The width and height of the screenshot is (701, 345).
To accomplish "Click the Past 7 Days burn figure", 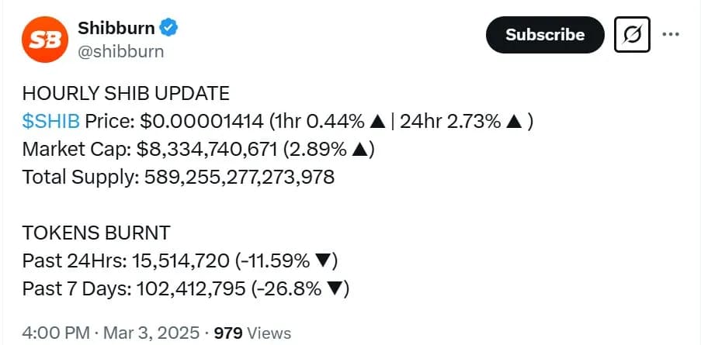I will tap(190, 289).
